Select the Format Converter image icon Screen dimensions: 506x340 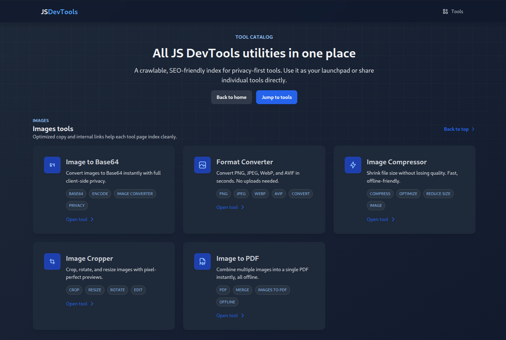coord(202,165)
